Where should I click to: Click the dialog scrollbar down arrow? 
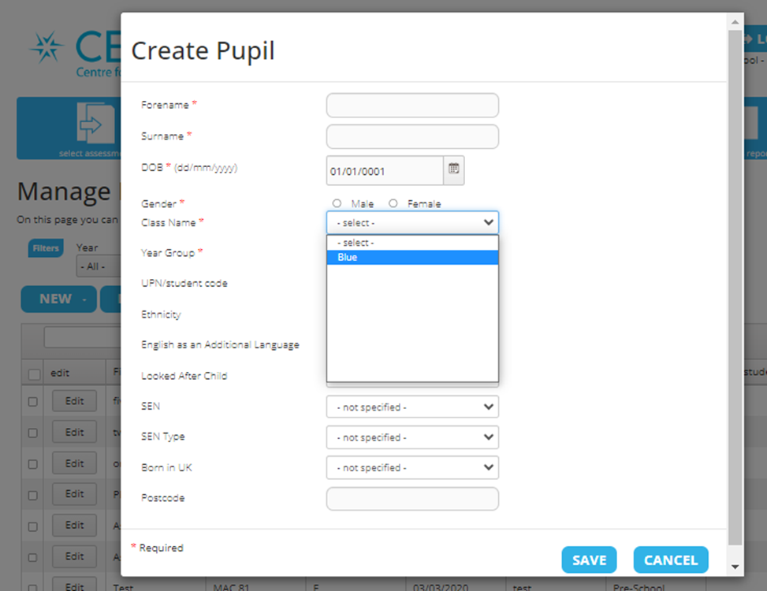735,567
